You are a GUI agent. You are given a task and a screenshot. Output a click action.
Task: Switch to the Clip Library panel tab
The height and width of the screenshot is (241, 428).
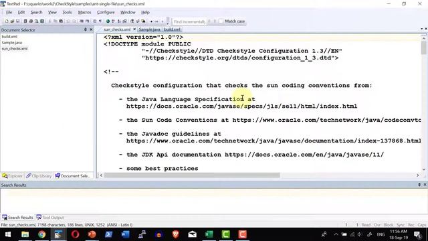[39, 176]
